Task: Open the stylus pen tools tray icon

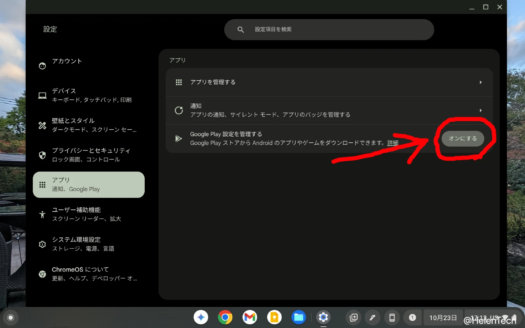Action: point(372,318)
